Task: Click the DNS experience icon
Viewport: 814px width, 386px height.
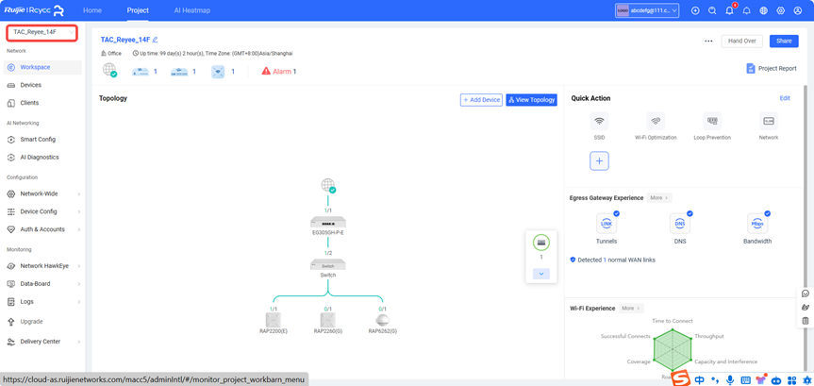Action: [x=680, y=224]
